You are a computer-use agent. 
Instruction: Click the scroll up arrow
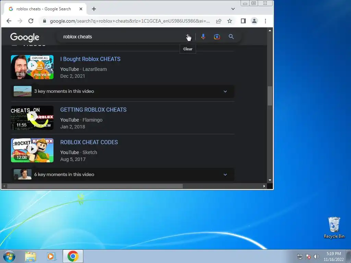270,30
